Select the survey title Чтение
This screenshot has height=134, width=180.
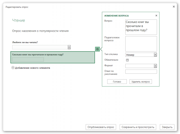pos(19,20)
